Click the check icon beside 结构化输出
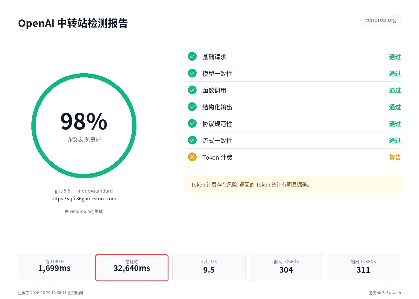This screenshot has height=299, width=419. click(x=192, y=107)
